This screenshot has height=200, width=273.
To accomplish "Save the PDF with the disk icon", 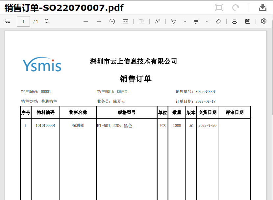I will click(x=248, y=21).
